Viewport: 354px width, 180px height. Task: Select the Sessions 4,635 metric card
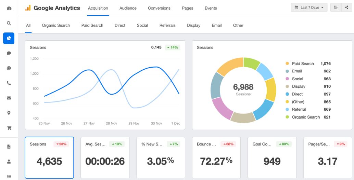(x=49, y=157)
